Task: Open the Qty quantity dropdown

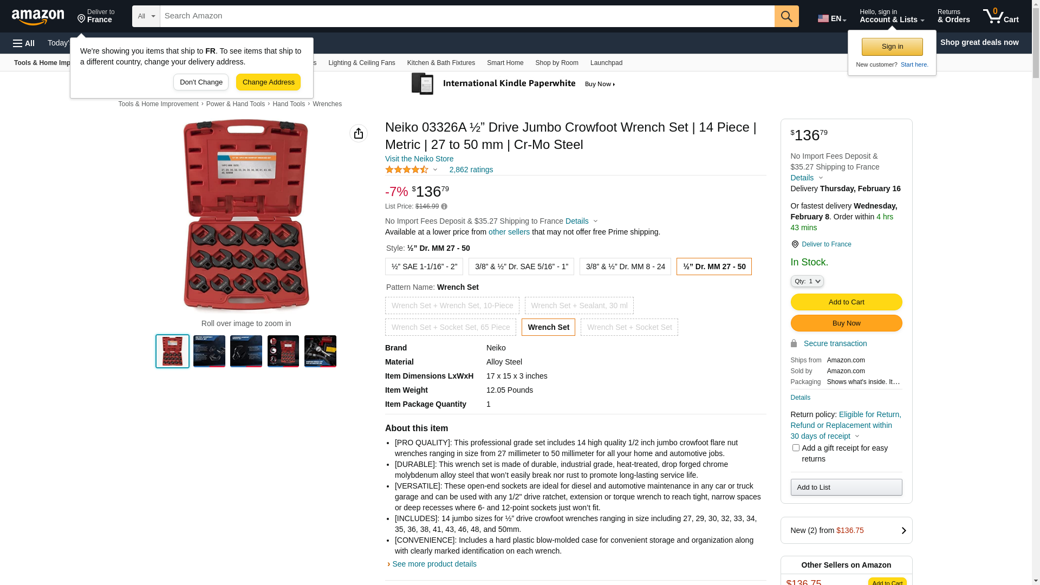Action: point(807,281)
